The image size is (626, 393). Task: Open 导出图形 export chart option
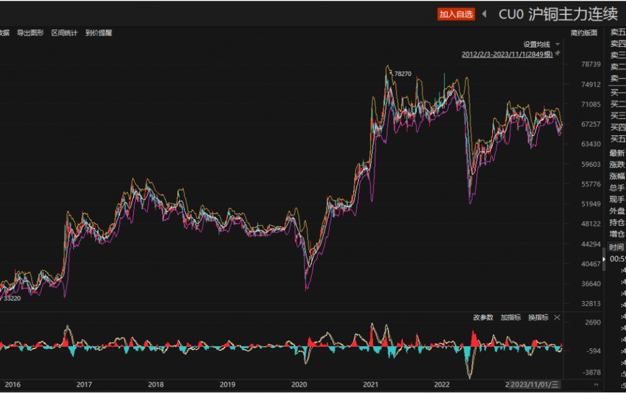point(30,33)
